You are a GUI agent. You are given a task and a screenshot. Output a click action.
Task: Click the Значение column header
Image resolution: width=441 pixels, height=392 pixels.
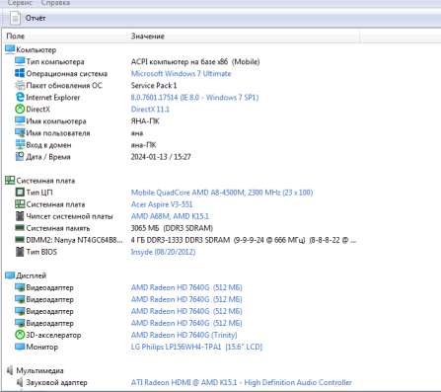pos(148,36)
